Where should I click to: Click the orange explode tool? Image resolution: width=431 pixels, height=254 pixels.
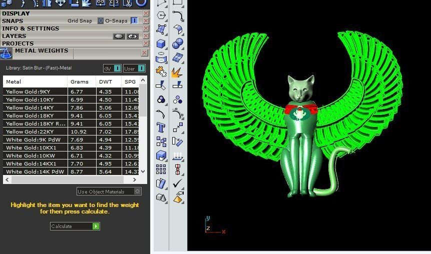click(177, 72)
